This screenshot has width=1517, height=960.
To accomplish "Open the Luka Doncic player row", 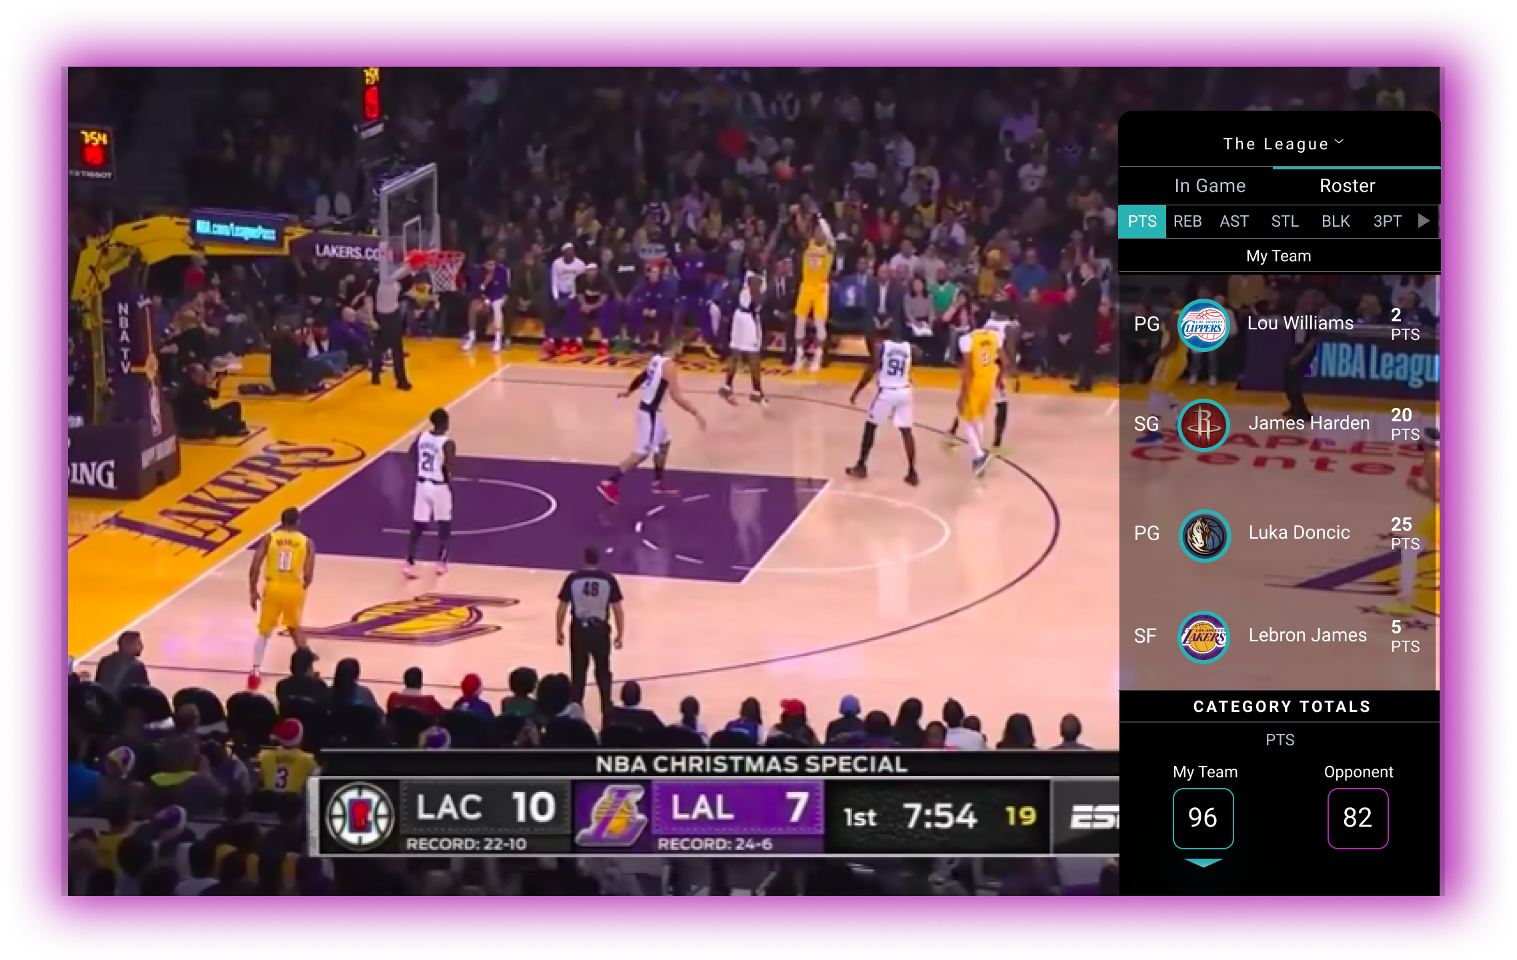I will [1298, 533].
